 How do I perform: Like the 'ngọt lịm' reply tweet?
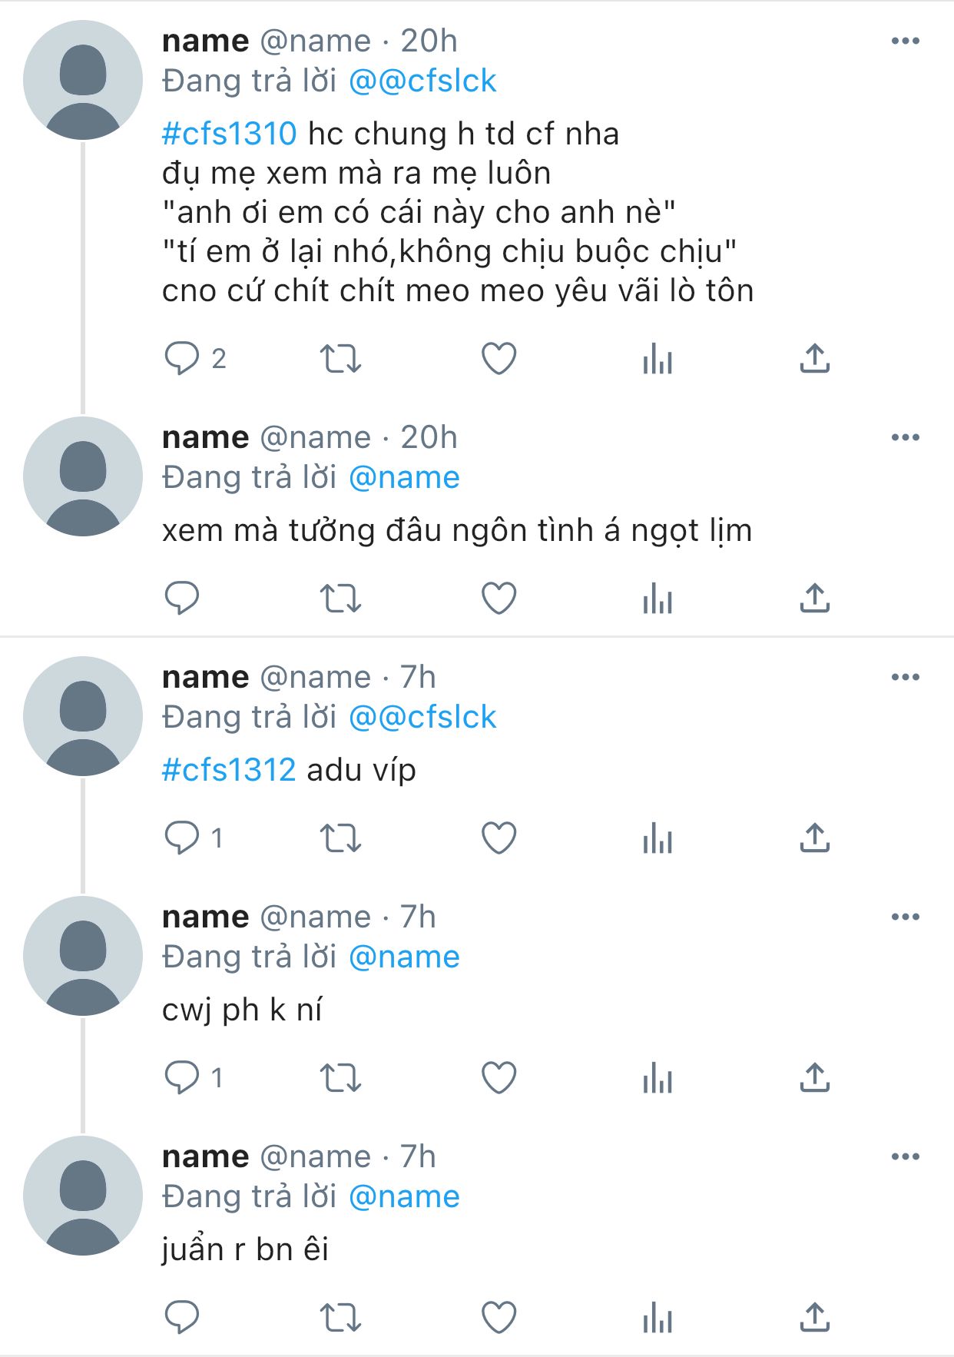coord(499,599)
